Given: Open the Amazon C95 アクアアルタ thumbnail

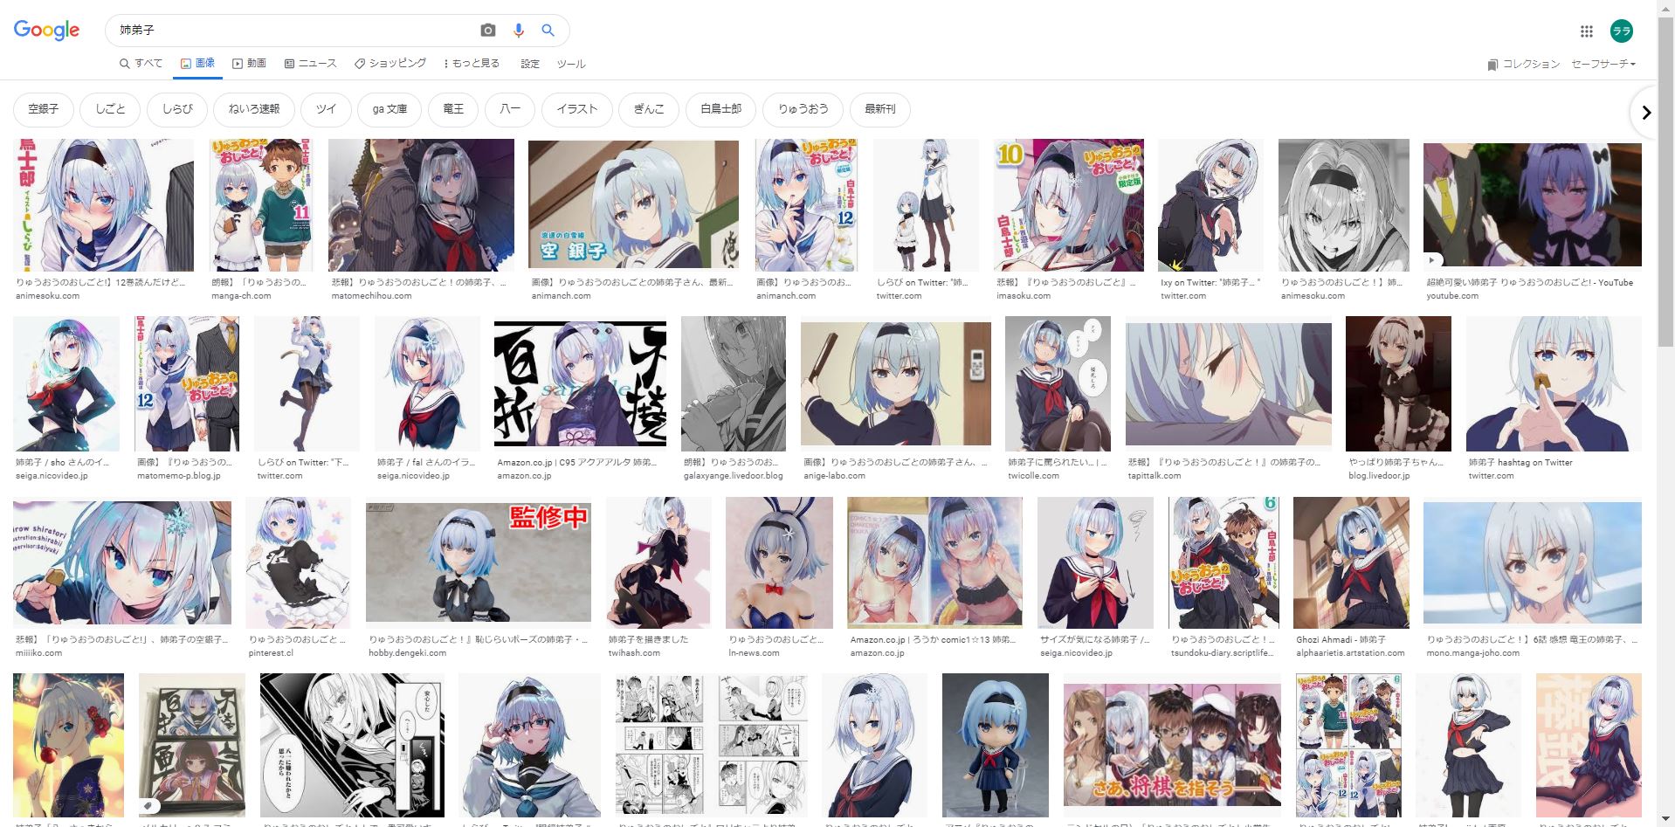Looking at the screenshot, I should 580,384.
